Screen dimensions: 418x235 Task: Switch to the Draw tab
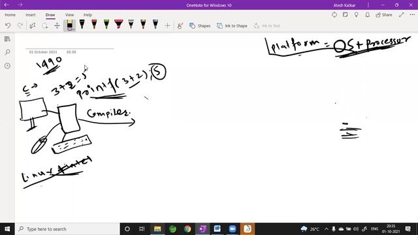click(x=50, y=15)
